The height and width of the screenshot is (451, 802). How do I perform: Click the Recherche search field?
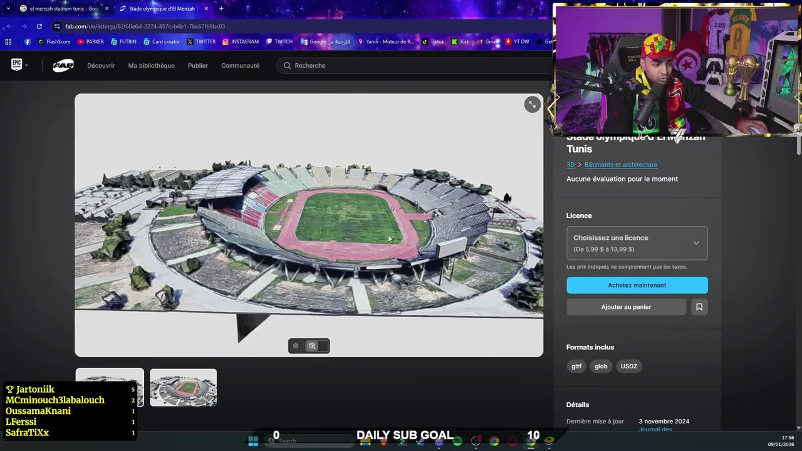coord(414,65)
